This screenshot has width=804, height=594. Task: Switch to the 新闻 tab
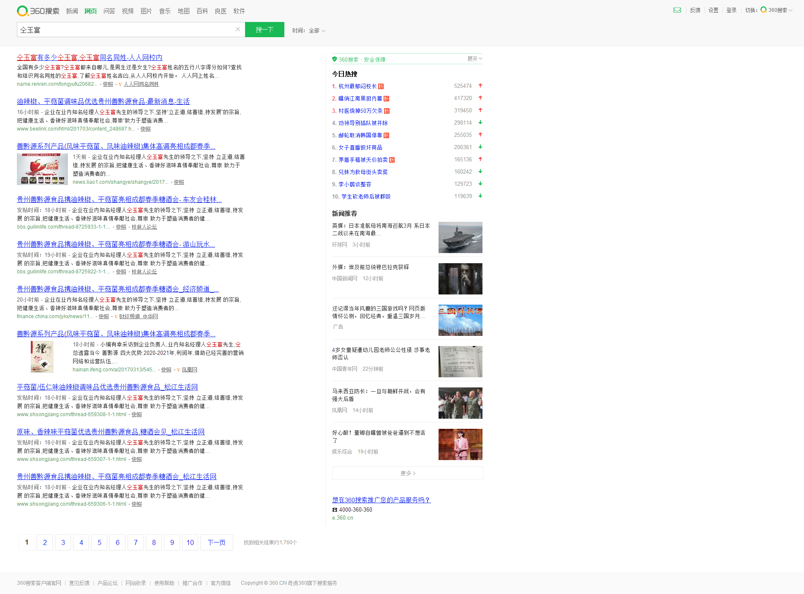(72, 11)
